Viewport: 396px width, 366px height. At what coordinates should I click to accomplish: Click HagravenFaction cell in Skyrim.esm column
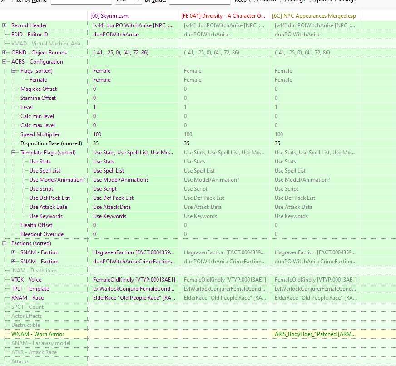(x=133, y=252)
